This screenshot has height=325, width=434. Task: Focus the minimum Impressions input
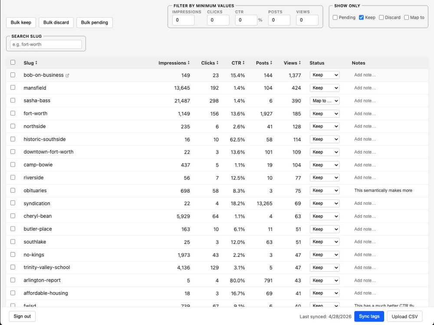pyautogui.click(x=183, y=20)
